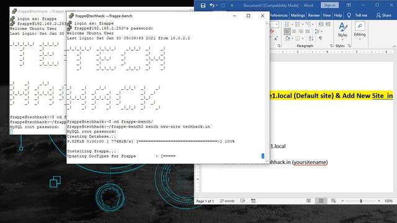
Task: Save the Word document with the floppy icon
Action: pos(203,6)
